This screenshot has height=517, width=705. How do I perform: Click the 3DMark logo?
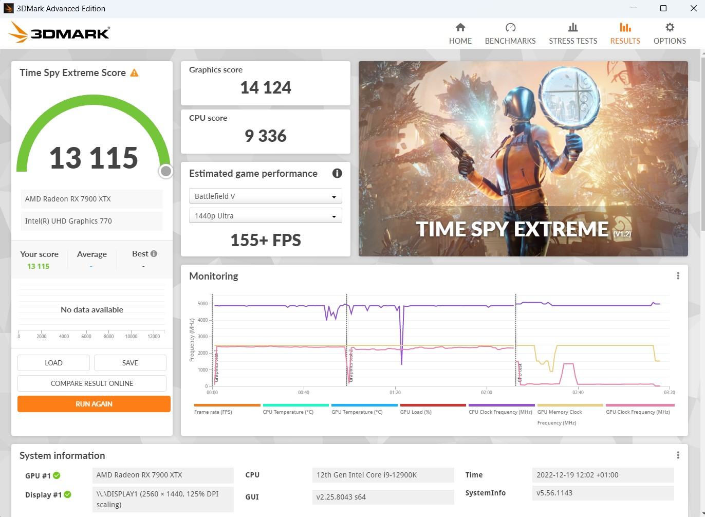point(59,33)
